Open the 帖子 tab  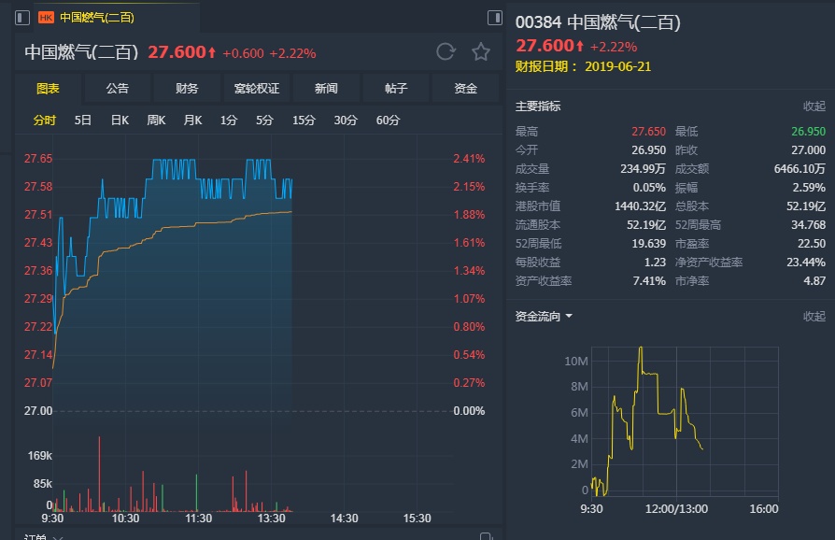tap(396, 89)
